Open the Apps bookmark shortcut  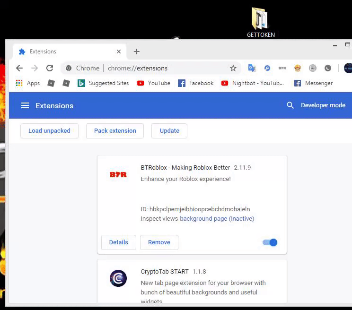tap(27, 83)
